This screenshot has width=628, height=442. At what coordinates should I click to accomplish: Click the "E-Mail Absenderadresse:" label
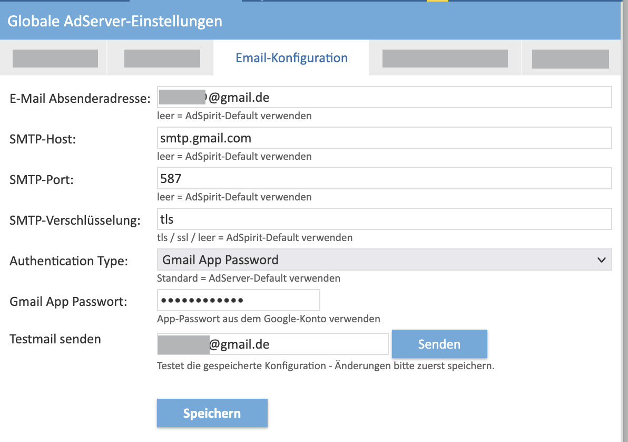click(x=80, y=98)
